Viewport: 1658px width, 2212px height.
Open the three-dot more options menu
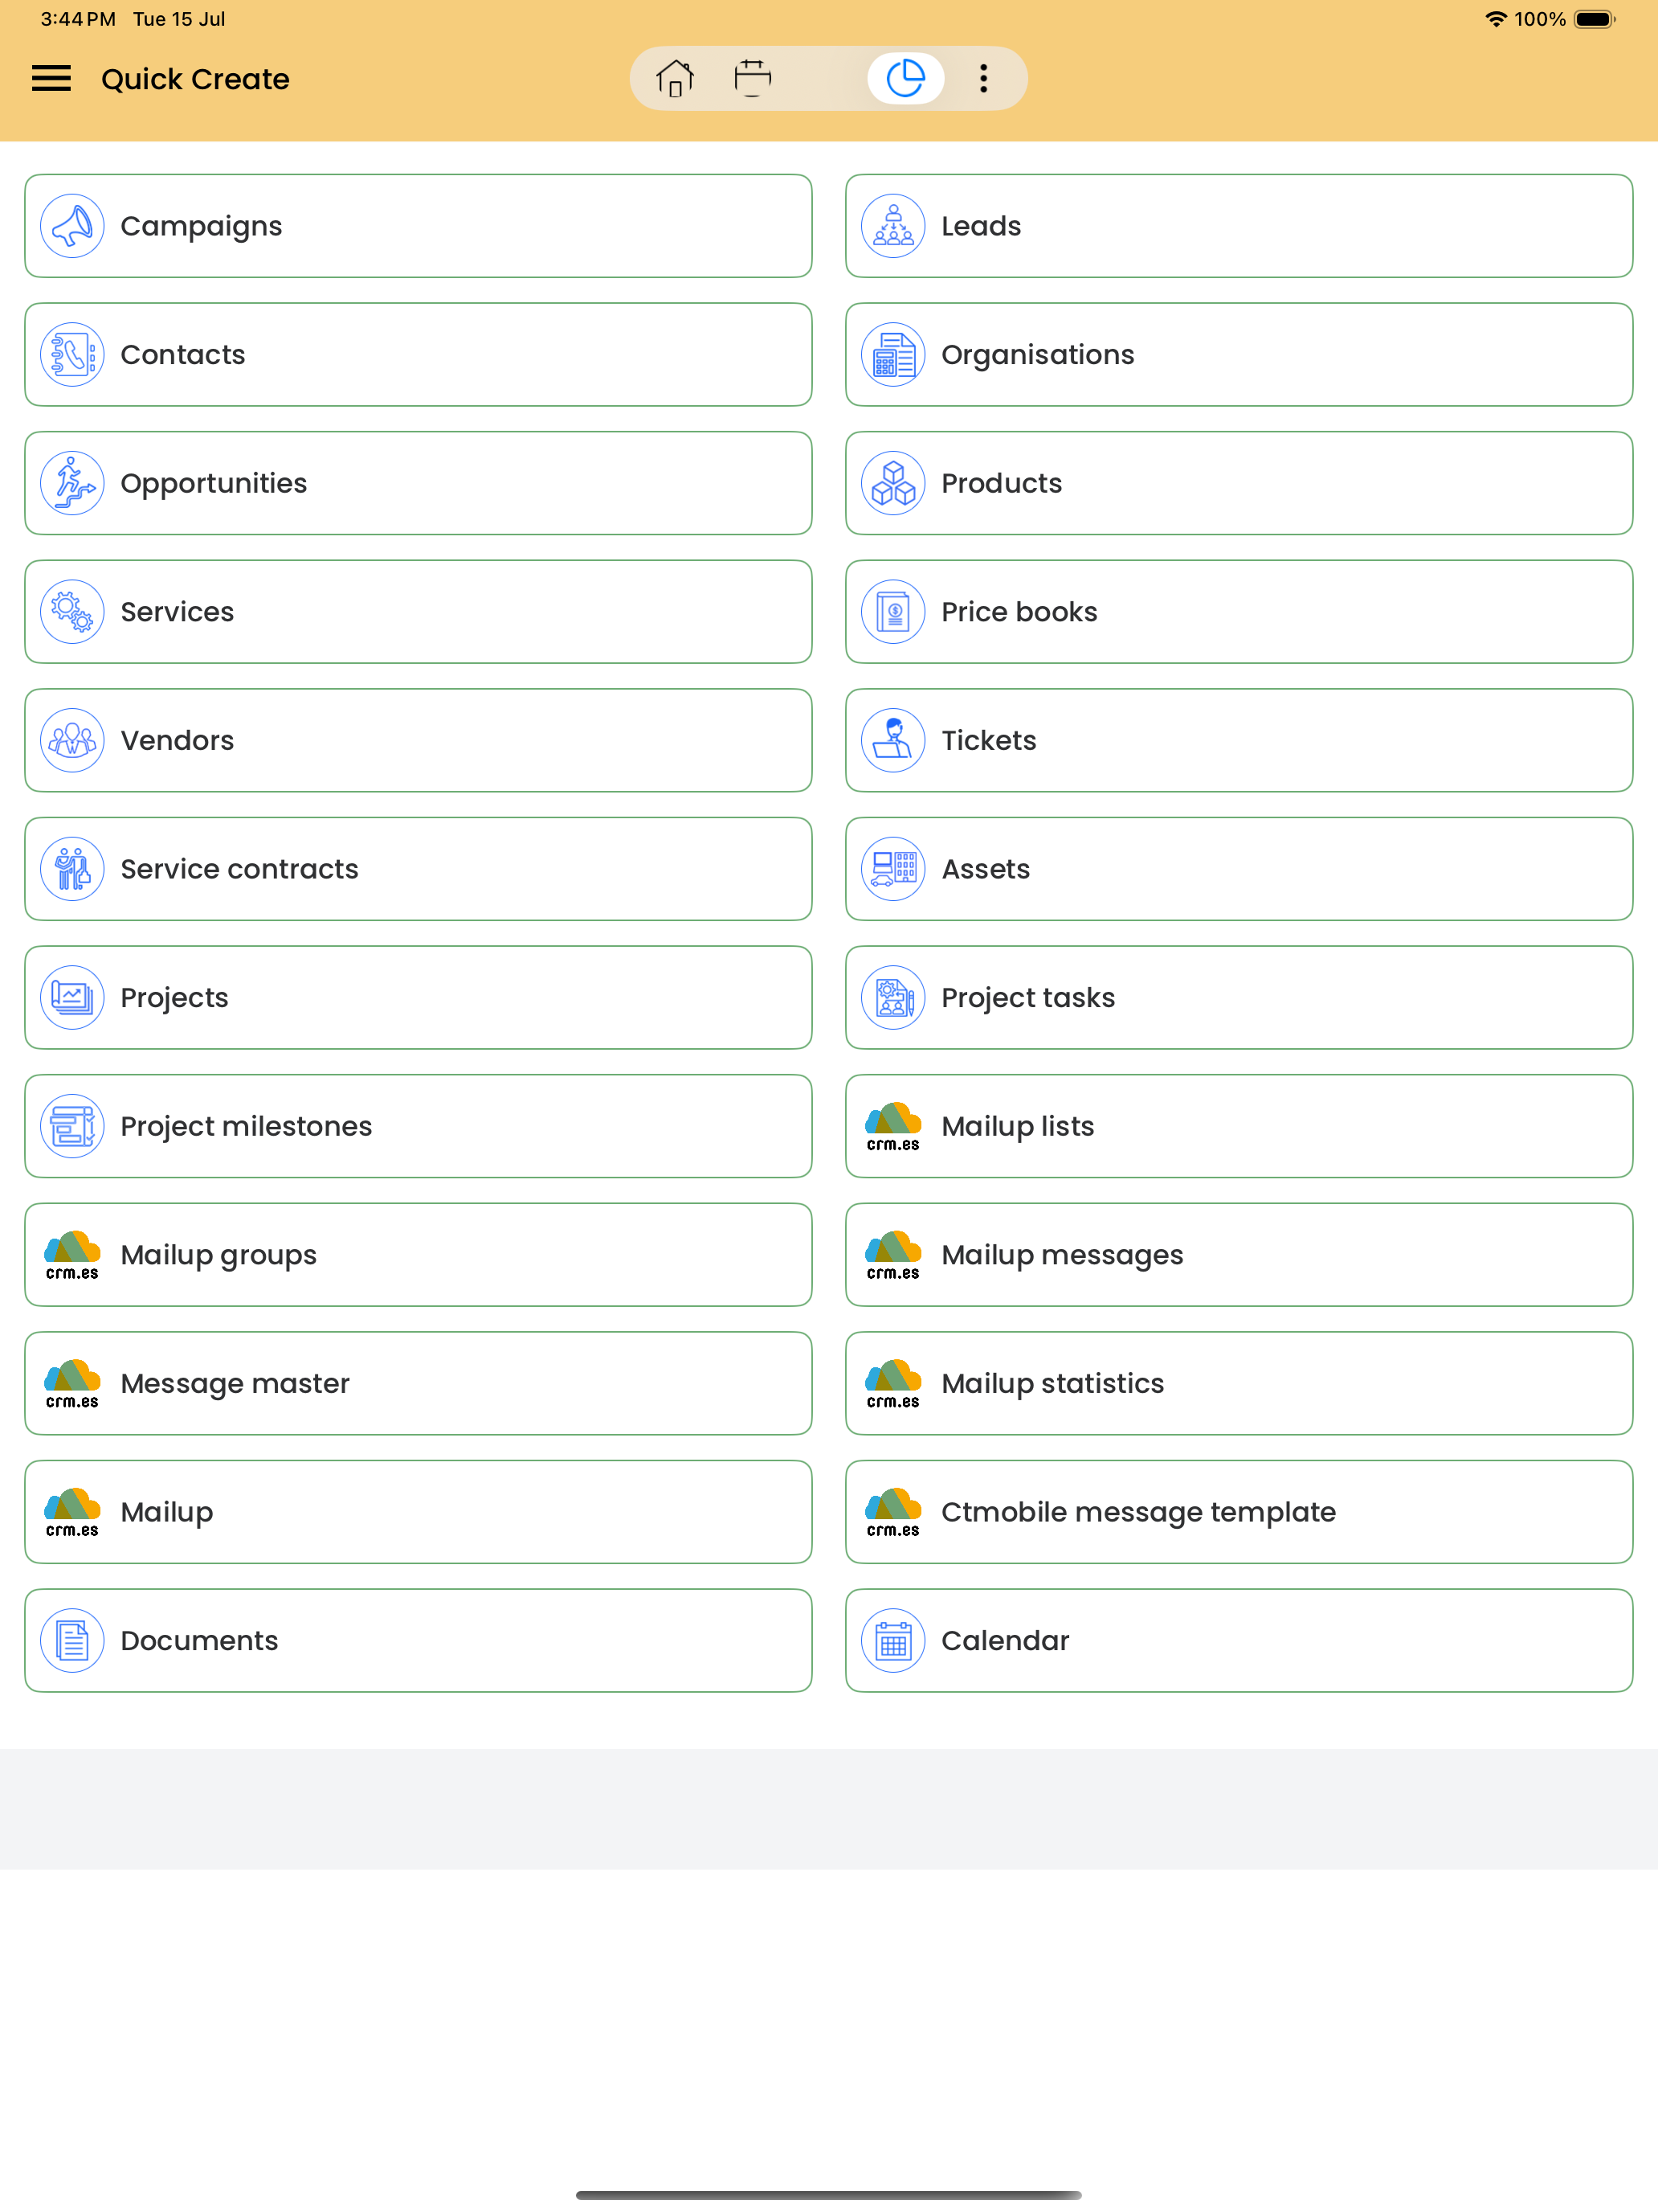[983, 78]
